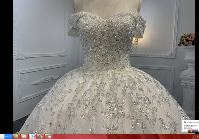This screenshot has width=199, height=139.
Task: Open the File Explorer taskbar icon
Action: click(x=24, y=136)
